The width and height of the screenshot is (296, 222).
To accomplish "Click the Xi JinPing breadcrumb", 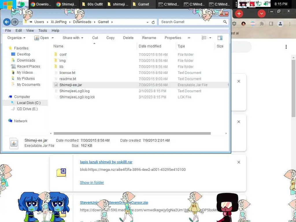I will point(58,22).
